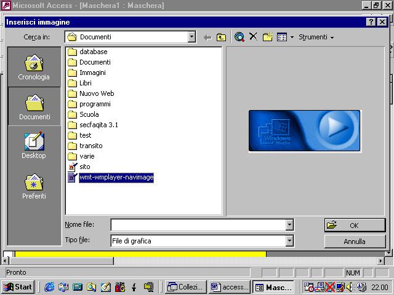Open Preferiti in the places bar

pos(34,186)
